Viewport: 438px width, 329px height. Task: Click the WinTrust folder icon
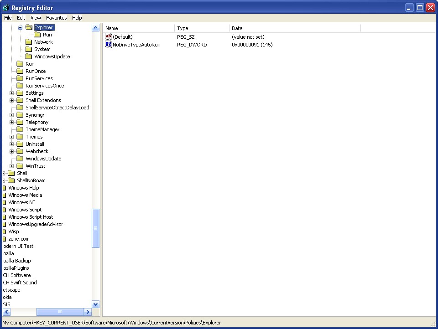coord(20,166)
